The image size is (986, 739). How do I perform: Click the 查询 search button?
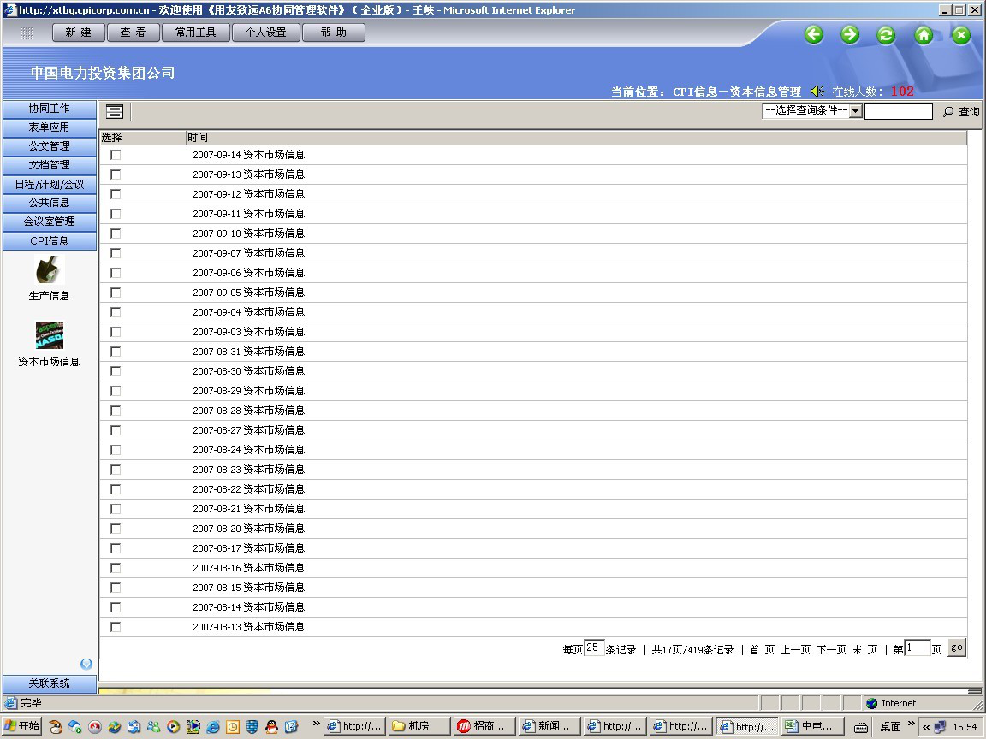pos(961,112)
